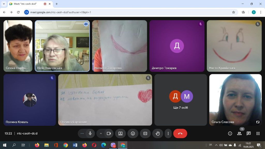This screenshot has width=265, height=149.
Task: Turn off the camera
Action: click(109, 133)
